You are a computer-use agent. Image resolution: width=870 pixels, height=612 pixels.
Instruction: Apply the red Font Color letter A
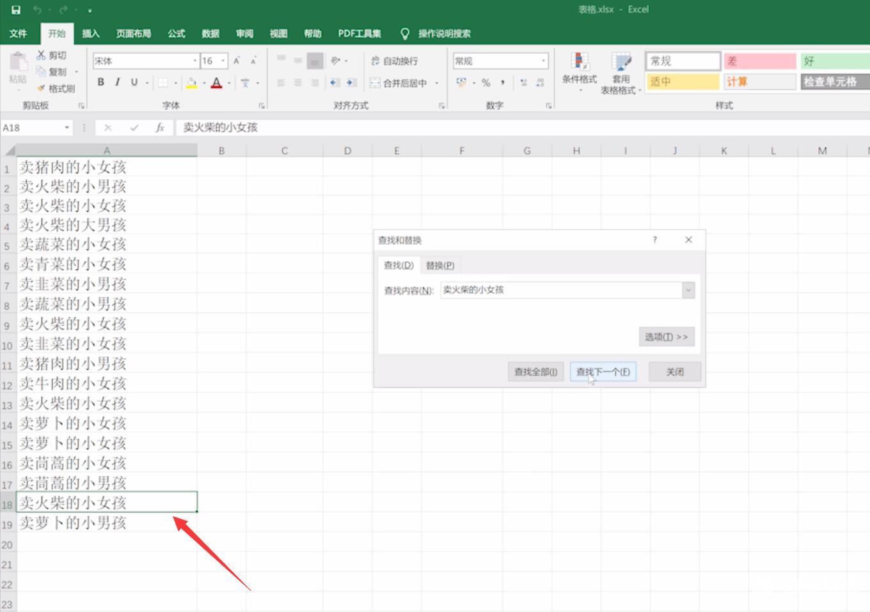point(216,82)
